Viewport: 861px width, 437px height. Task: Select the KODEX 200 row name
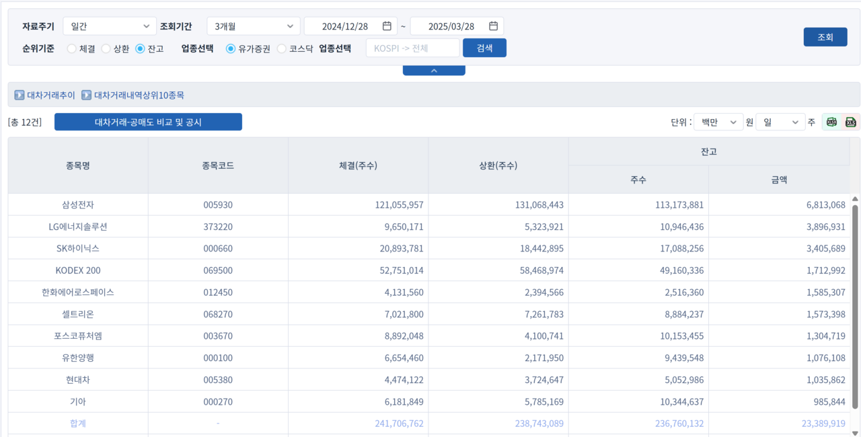pos(78,270)
